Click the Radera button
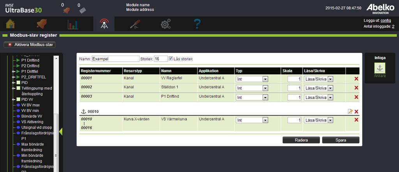This screenshot has height=172, width=399. (301, 140)
